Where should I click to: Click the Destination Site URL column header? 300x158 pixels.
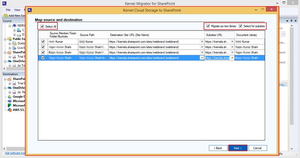coord(156,35)
